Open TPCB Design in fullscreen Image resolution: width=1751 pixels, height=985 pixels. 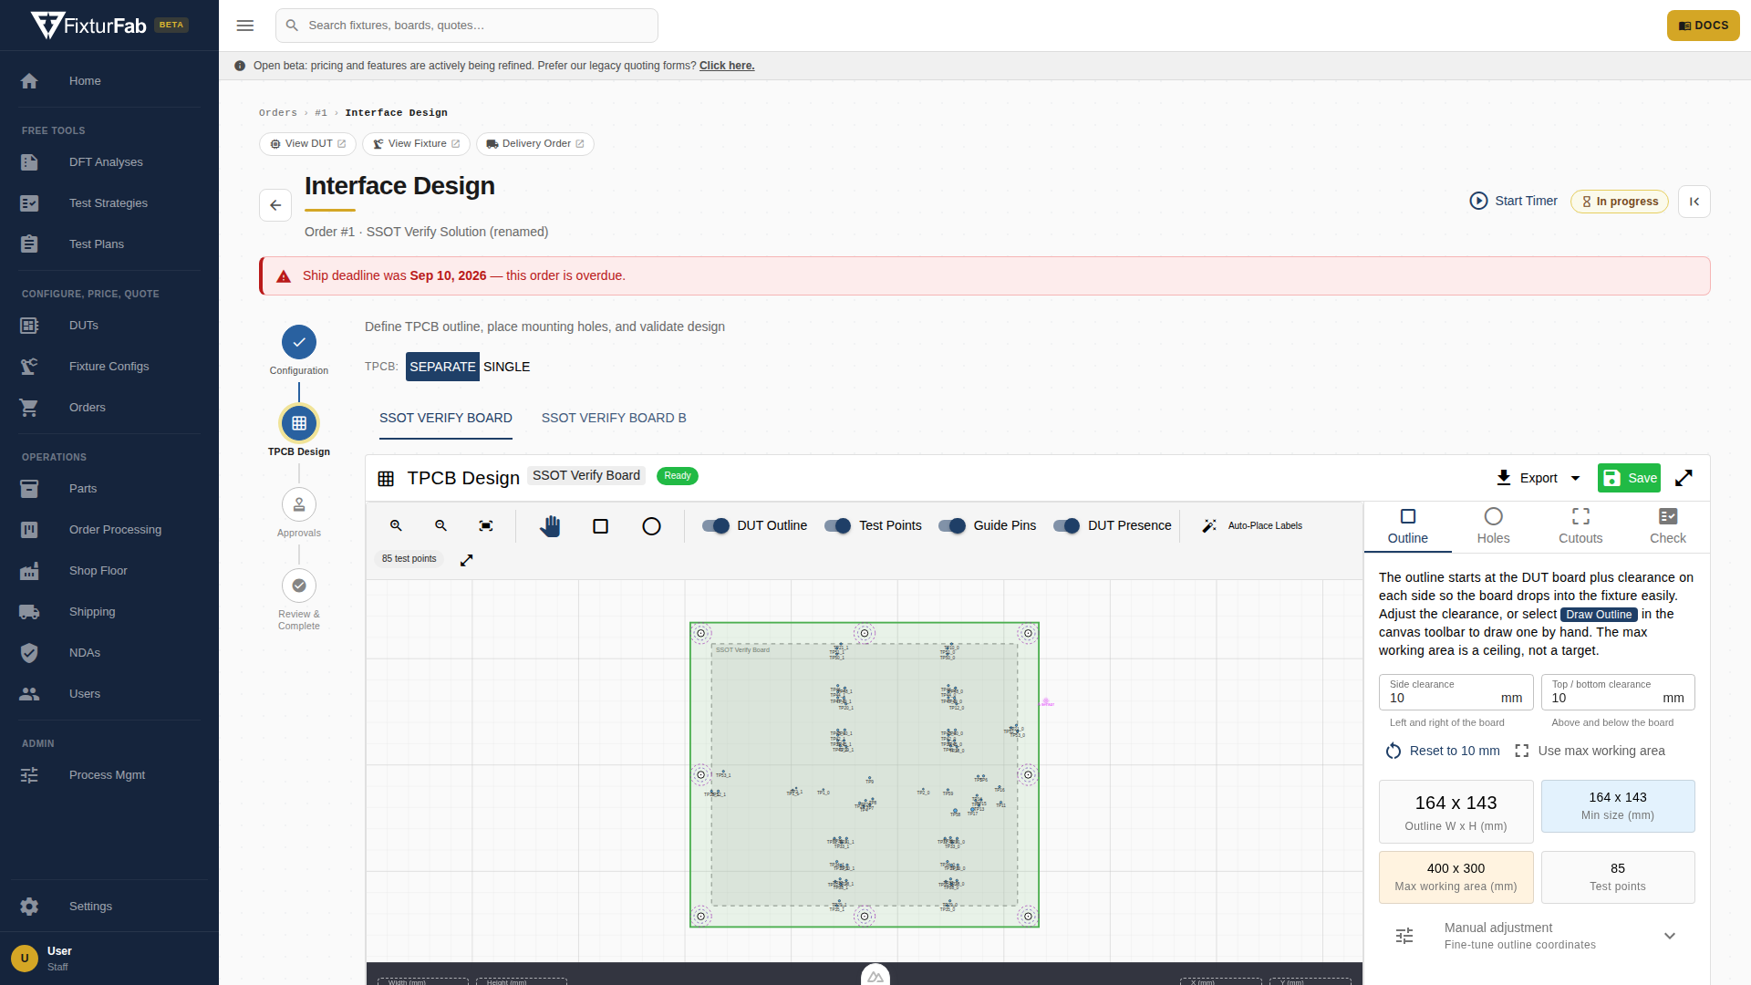(x=1684, y=478)
